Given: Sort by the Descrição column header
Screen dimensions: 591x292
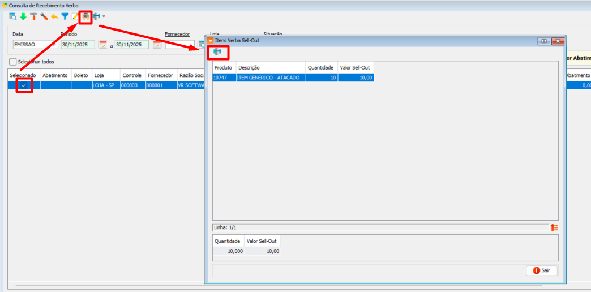Looking at the screenshot, I should click(x=271, y=67).
